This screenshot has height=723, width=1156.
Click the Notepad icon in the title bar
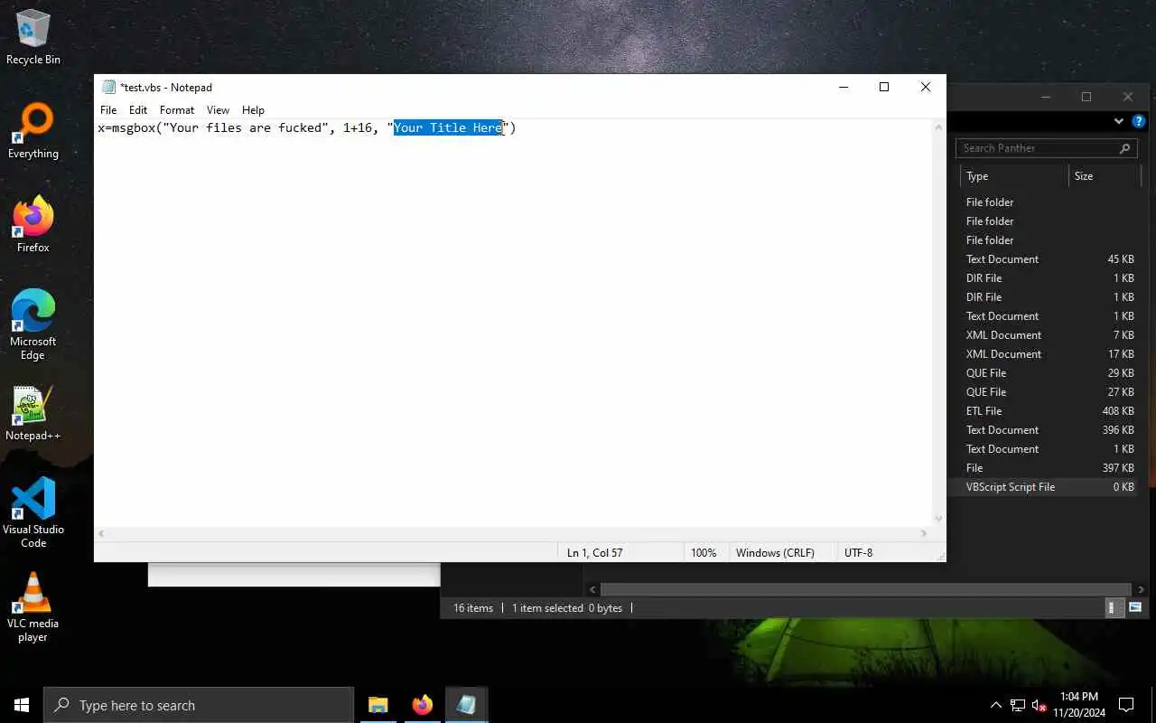point(109,87)
